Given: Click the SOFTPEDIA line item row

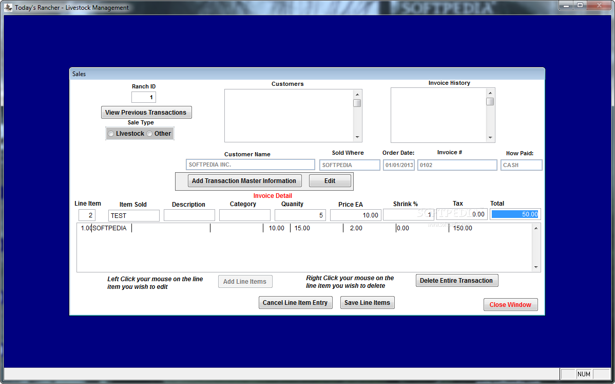Looking at the screenshot, I should [304, 228].
